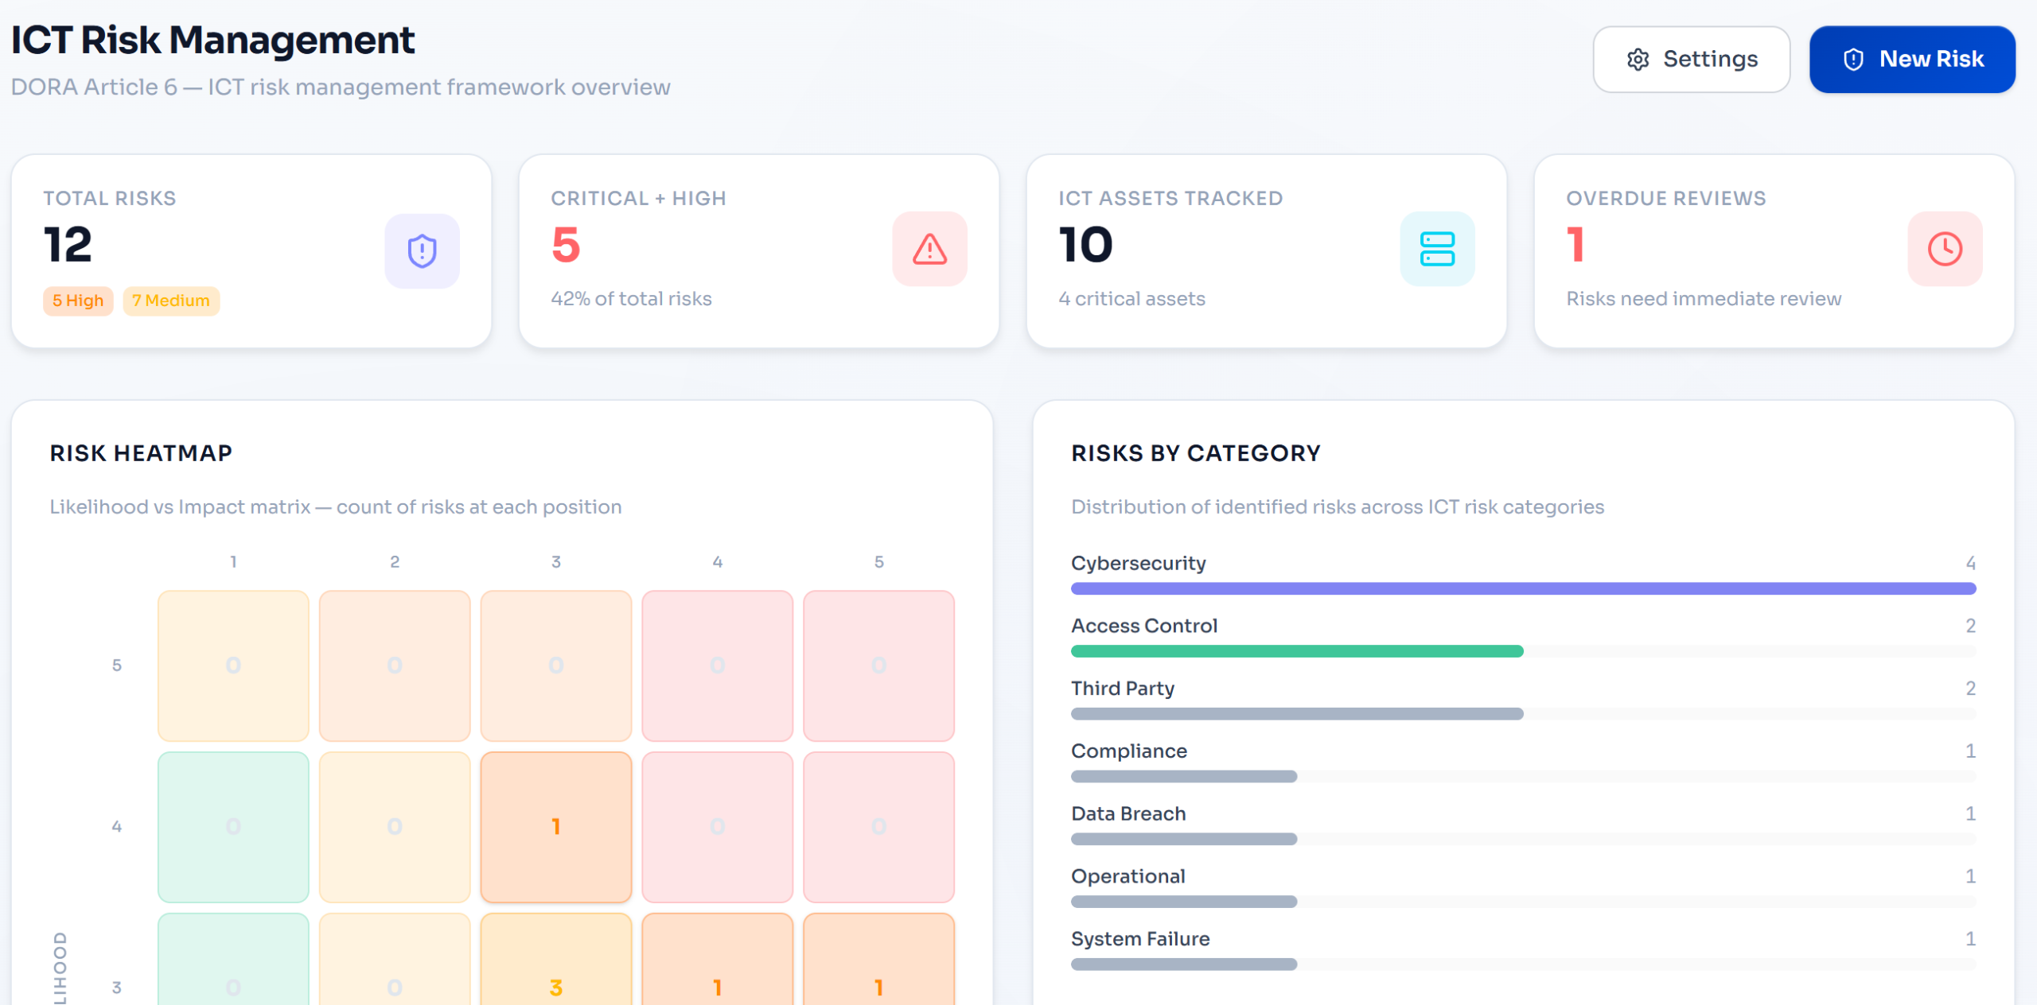The height and width of the screenshot is (1005, 2037).
Task: Click the green Access Control bar
Action: point(1297,651)
